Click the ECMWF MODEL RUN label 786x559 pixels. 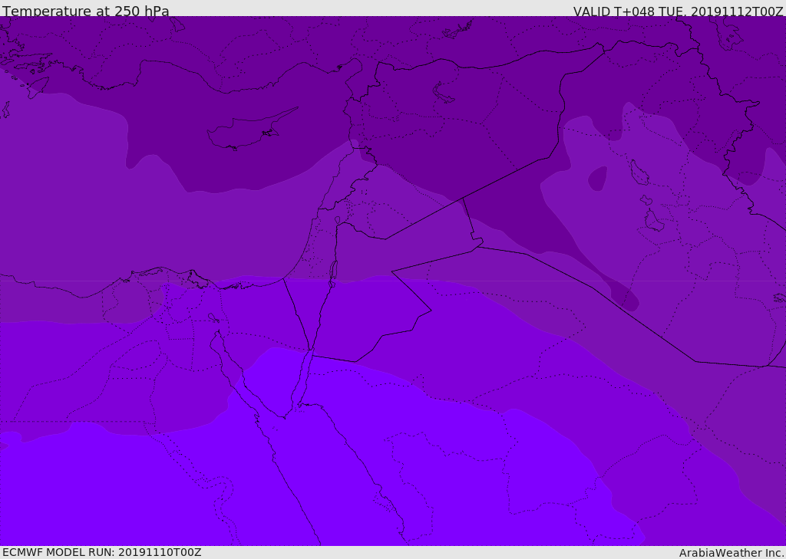coord(101,552)
